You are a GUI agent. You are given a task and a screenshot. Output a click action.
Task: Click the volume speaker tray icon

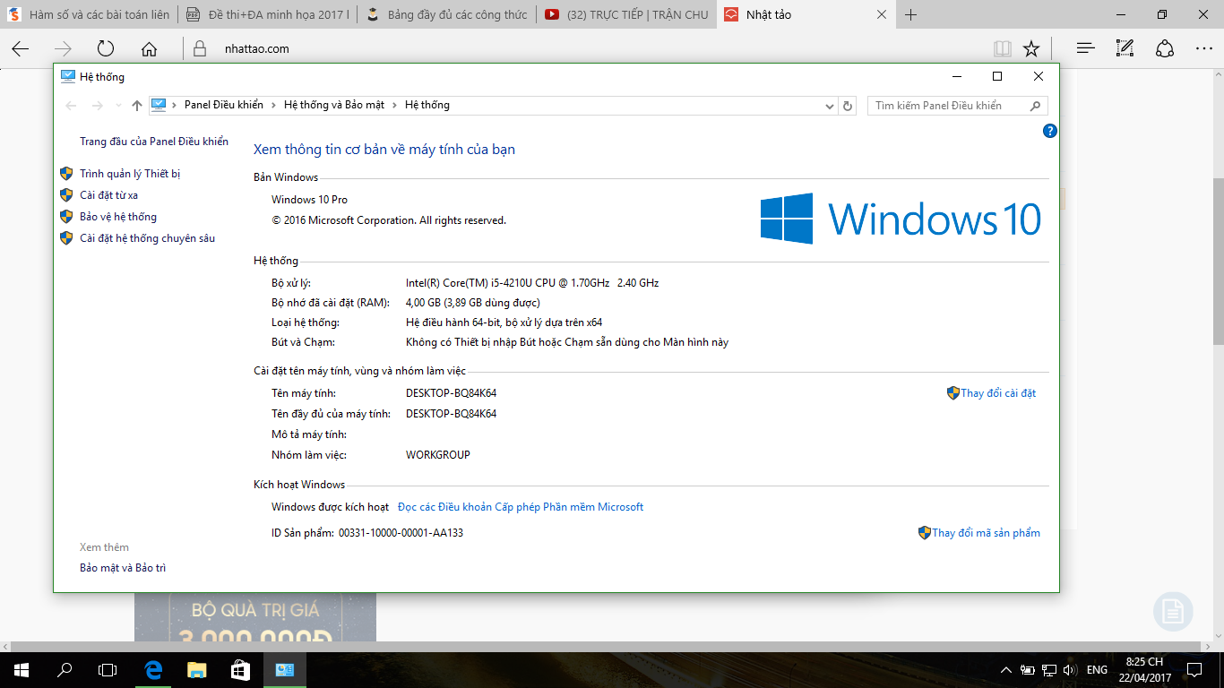pos(1069,670)
